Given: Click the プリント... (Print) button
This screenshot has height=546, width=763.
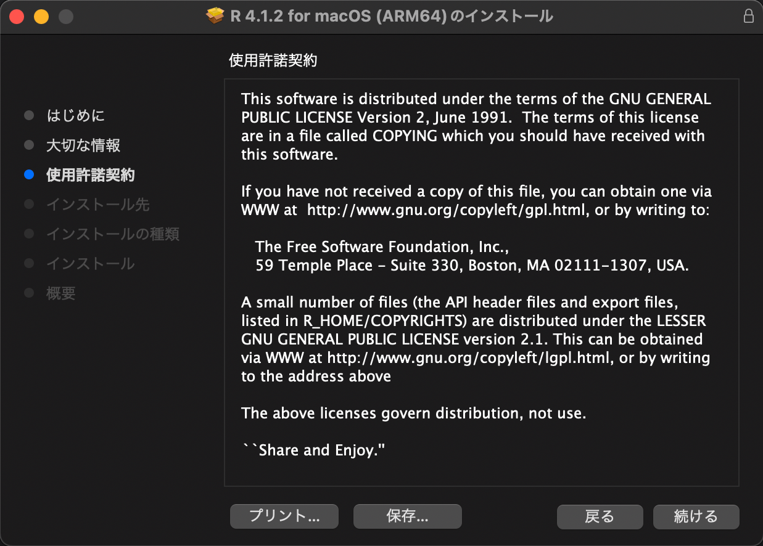Looking at the screenshot, I should click(x=284, y=516).
